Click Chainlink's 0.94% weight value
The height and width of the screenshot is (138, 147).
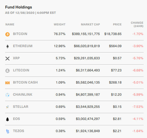pos(61,95)
